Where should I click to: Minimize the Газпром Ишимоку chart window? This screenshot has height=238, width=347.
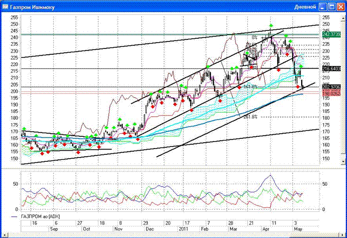322,7
